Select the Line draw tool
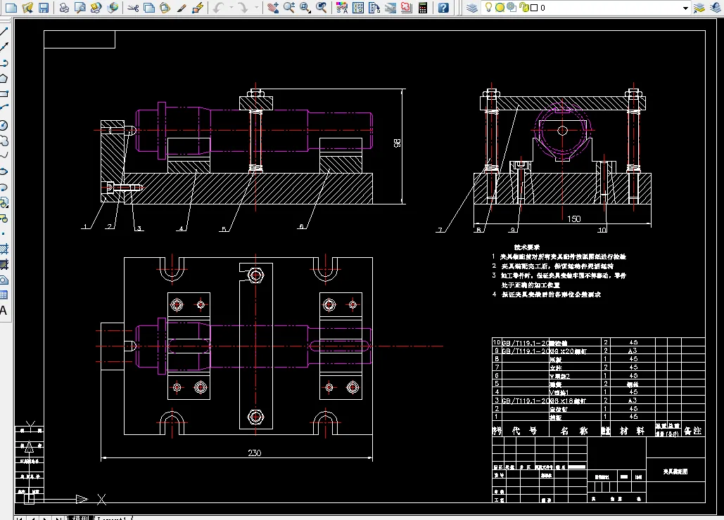The image size is (724, 520). click(4, 32)
